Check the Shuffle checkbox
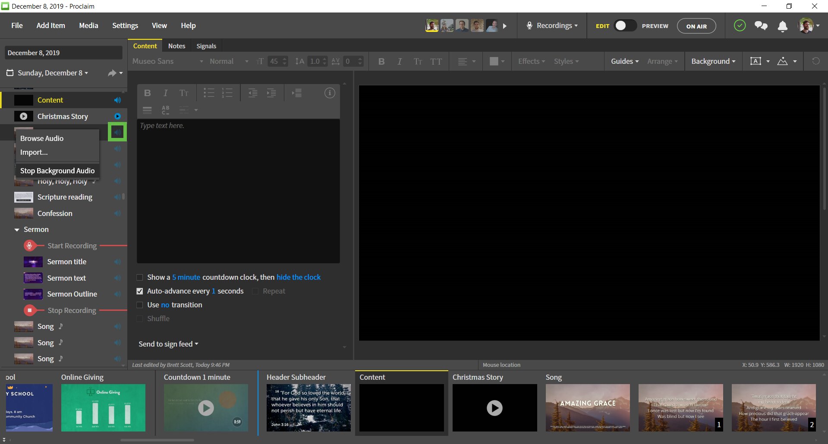Image resolution: width=828 pixels, height=444 pixels. tap(140, 319)
